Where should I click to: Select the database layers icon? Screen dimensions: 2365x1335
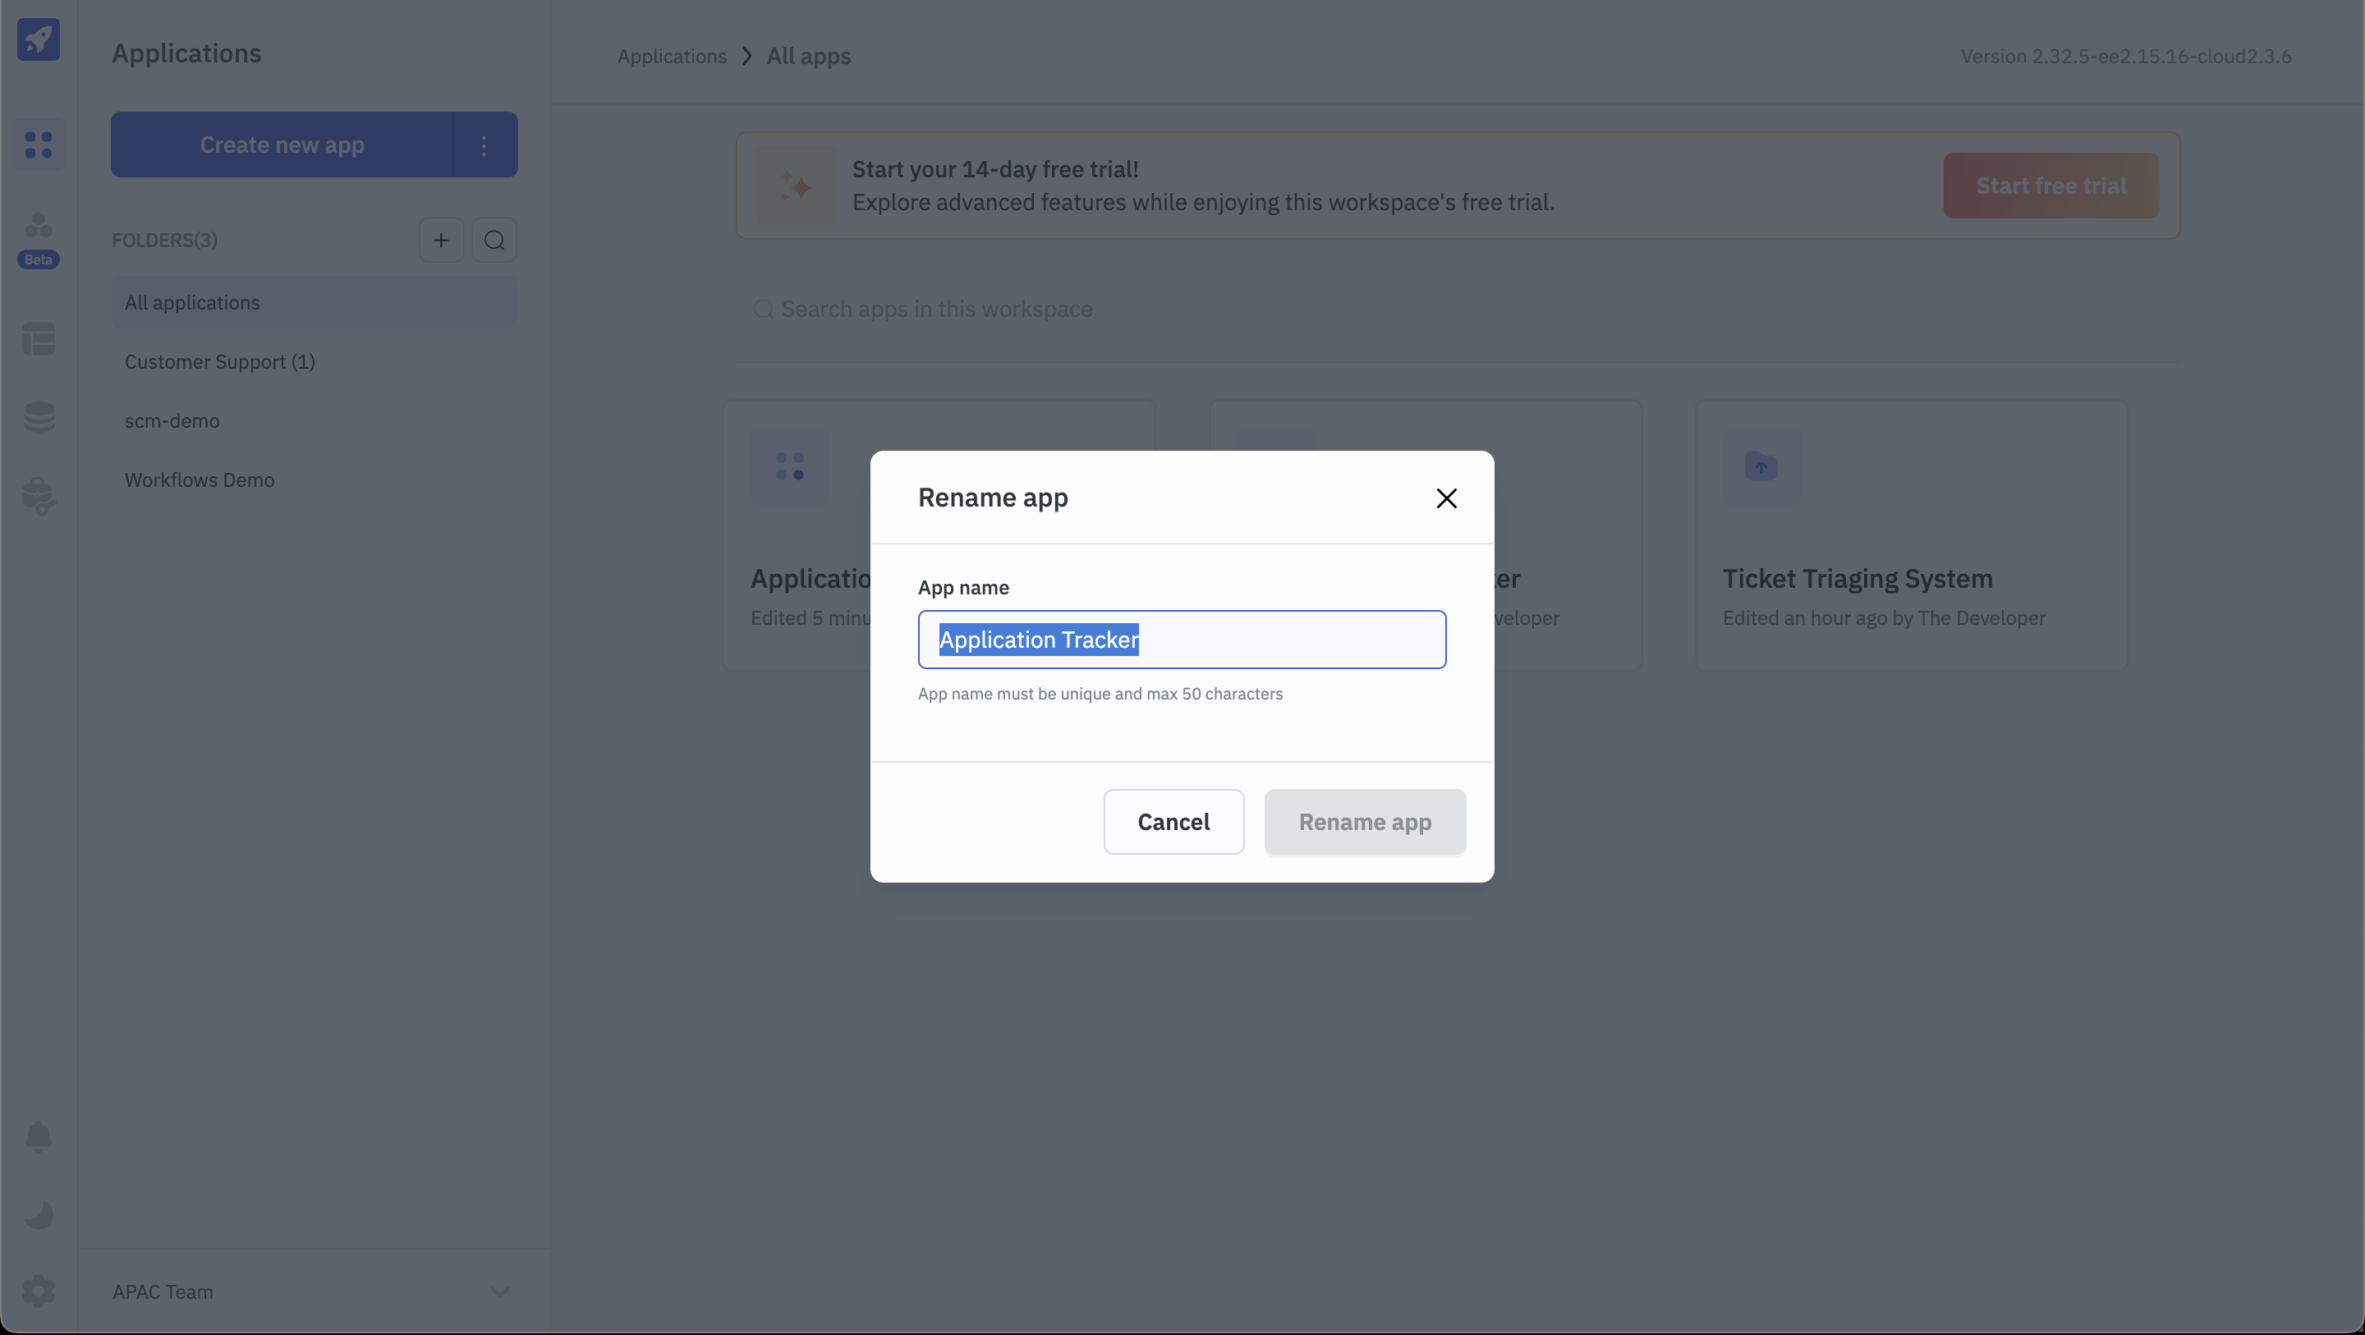coord(39,419)
